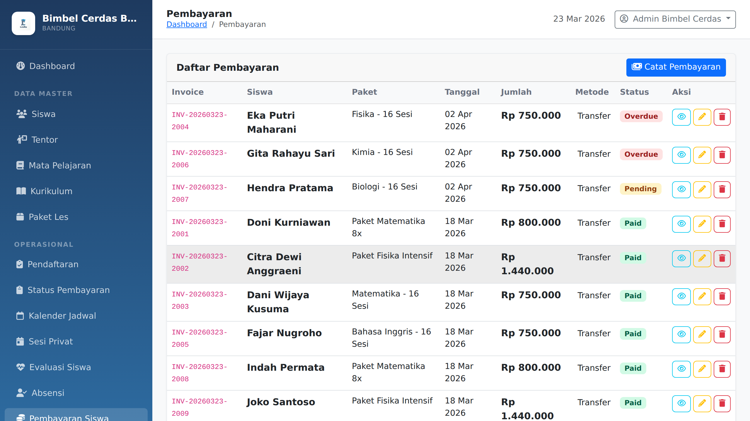Go to Mata Pelajaran menu
The image size is (750, 421).
tap(60, 165)
